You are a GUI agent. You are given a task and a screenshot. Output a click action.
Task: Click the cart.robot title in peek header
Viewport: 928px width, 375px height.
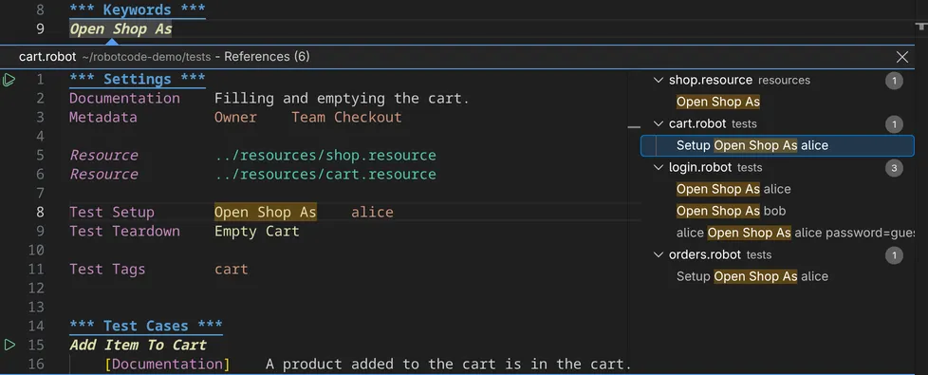click(47, 57)
